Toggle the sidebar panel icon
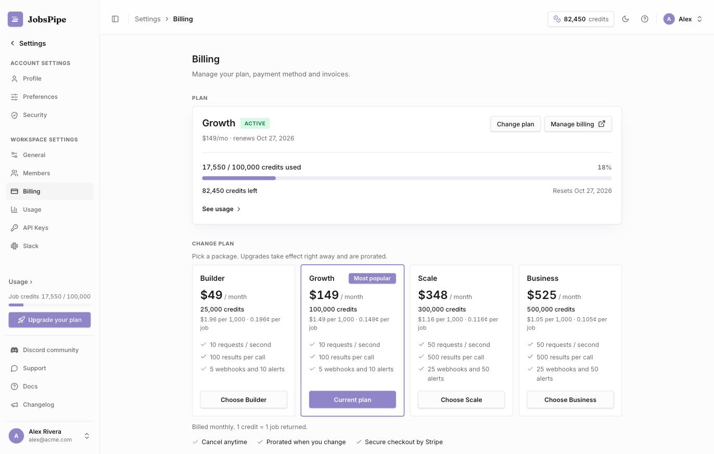Viewport: 714px width, 454px height. (x=115, y=19)
